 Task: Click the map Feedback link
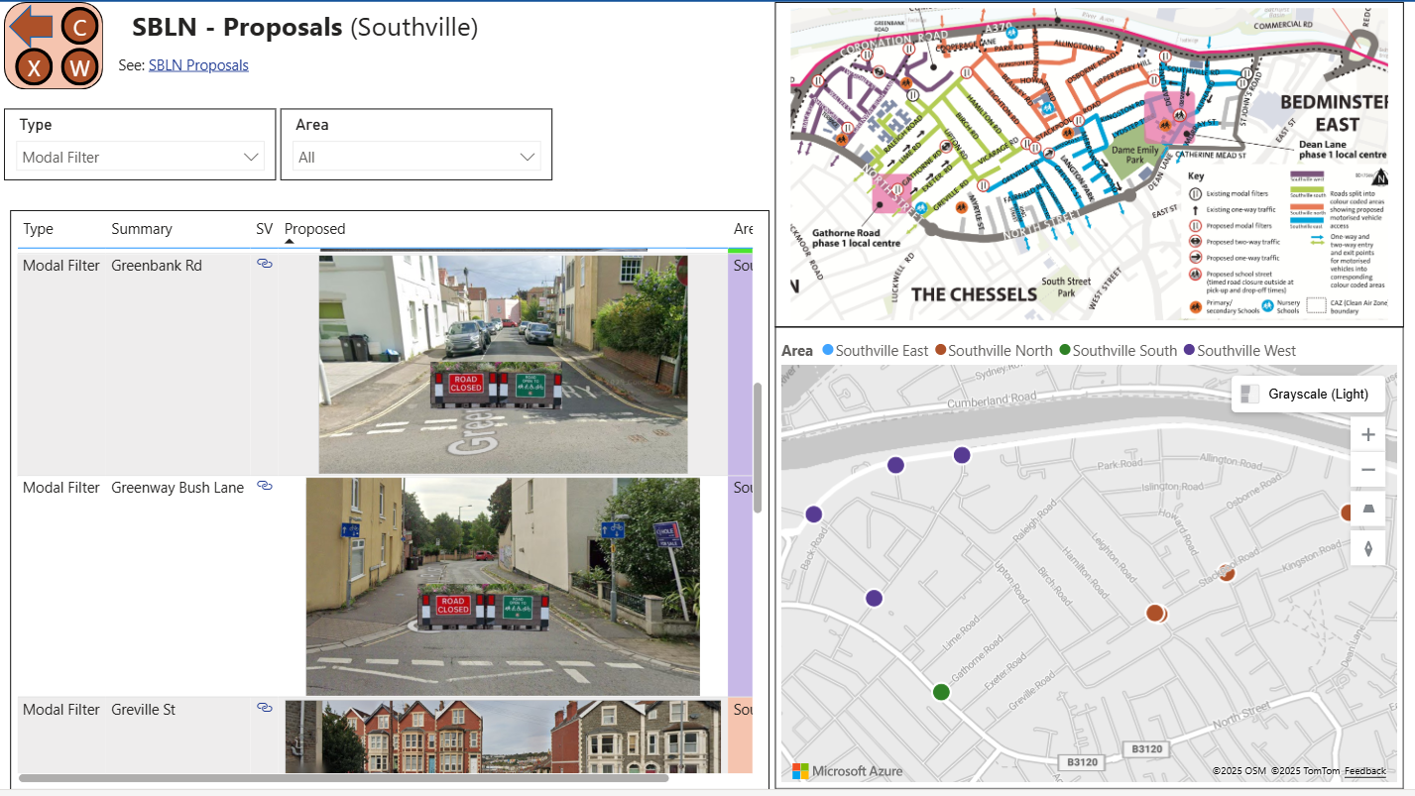pyautogui.click(x=1364, y=771)
